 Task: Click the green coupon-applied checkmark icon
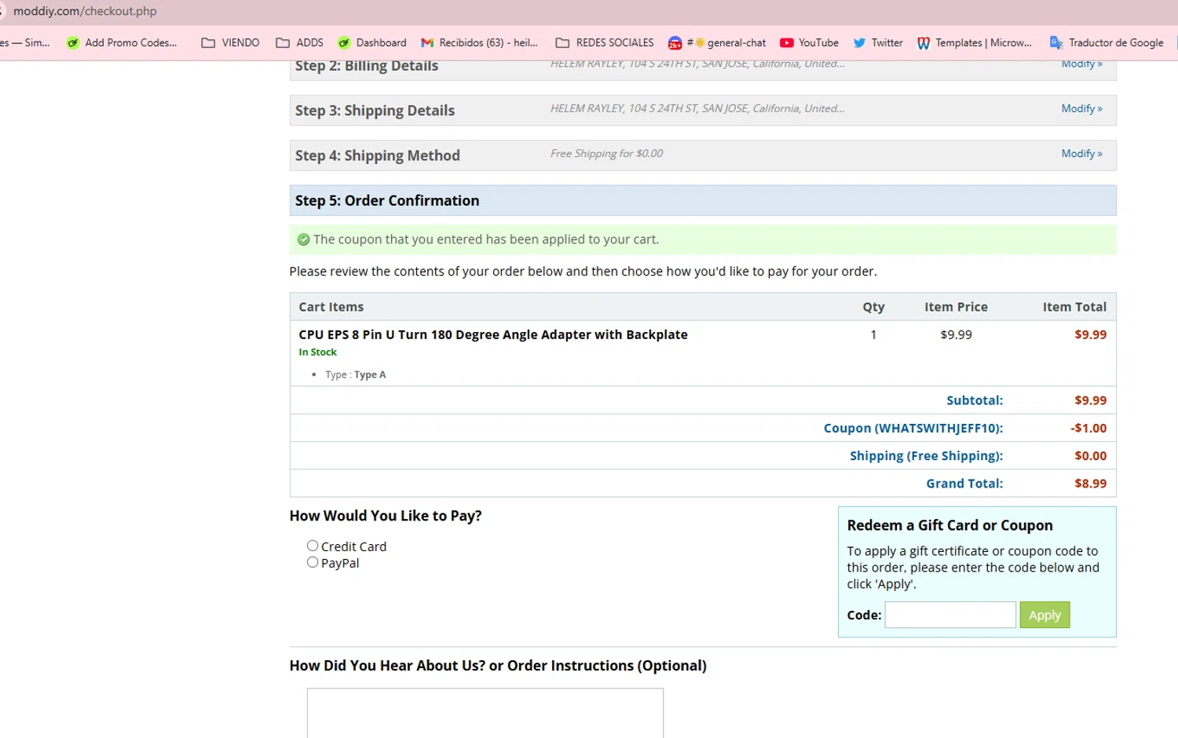pos(303,239)
